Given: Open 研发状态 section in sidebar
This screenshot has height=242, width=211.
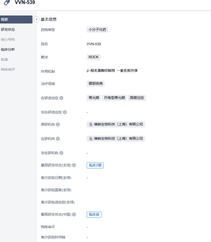Looking at the screenshot, I should click(8, 30).
